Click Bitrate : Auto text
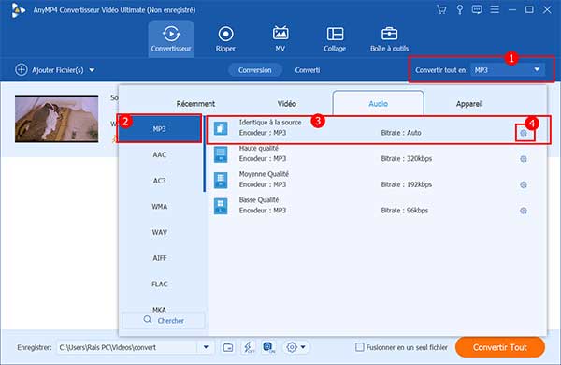 tap(401, 133)
